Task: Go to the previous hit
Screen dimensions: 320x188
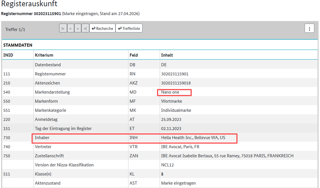Action: pos(71,28)
